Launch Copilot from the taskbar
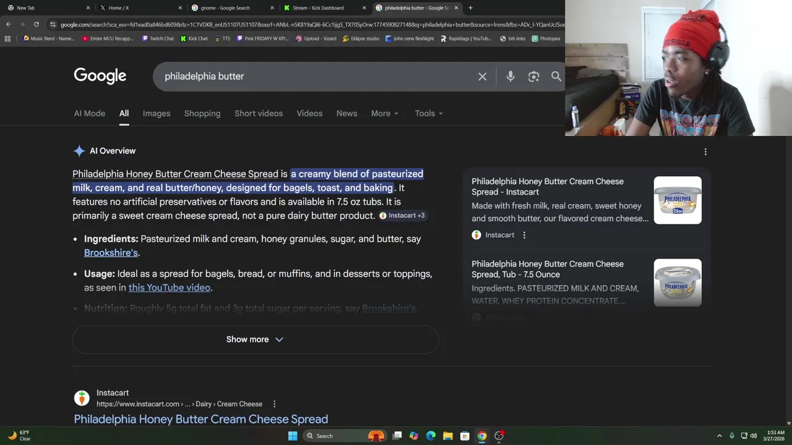Screen dimensions: 792x445 tap(414, 436)
